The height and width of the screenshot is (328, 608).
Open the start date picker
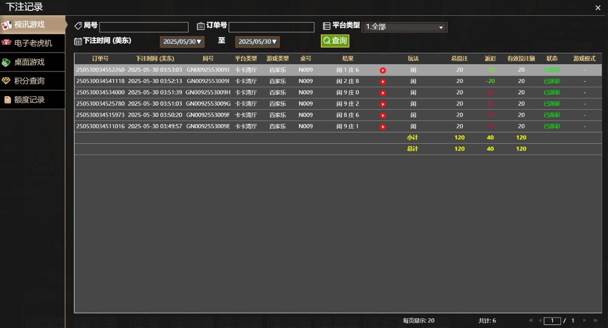182,42
